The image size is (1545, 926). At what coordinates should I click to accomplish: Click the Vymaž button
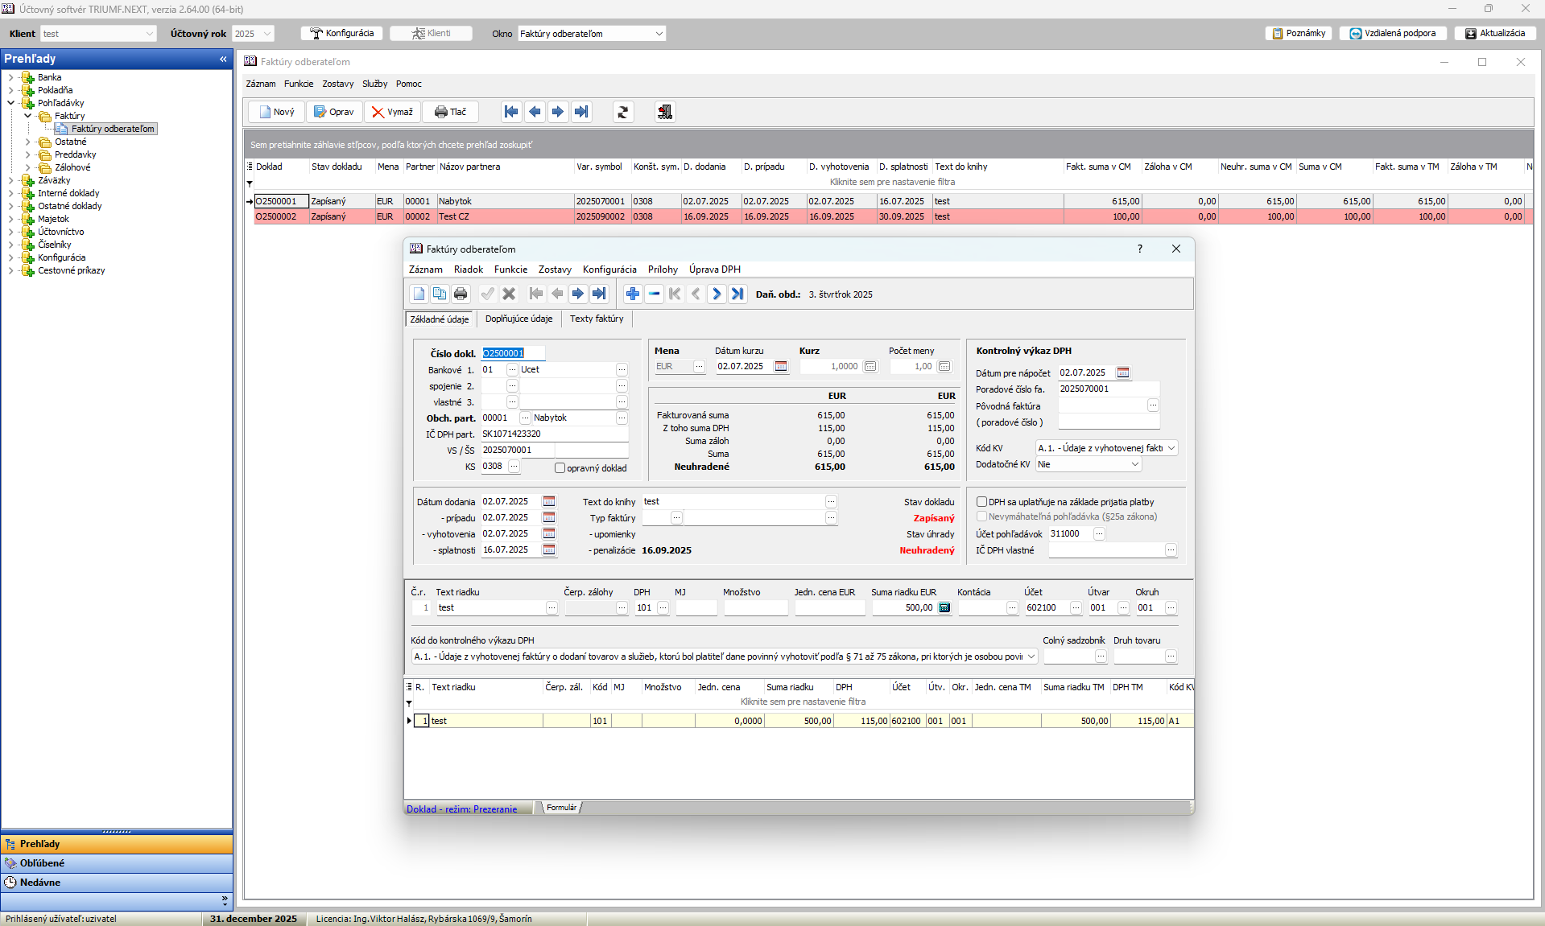click(392, 112)
